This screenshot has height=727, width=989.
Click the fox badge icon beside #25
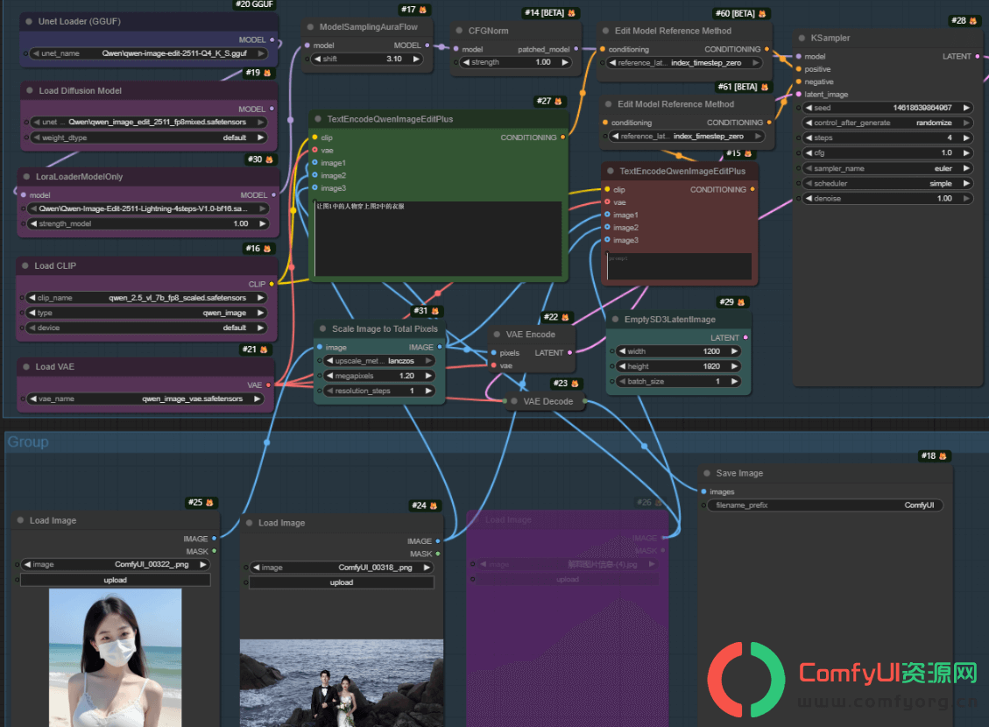coord(209,503)
